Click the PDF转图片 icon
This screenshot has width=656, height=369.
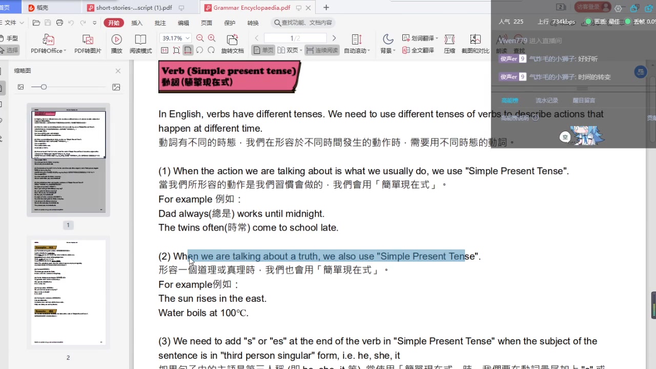pyautogui.click(x=88, y=39)
